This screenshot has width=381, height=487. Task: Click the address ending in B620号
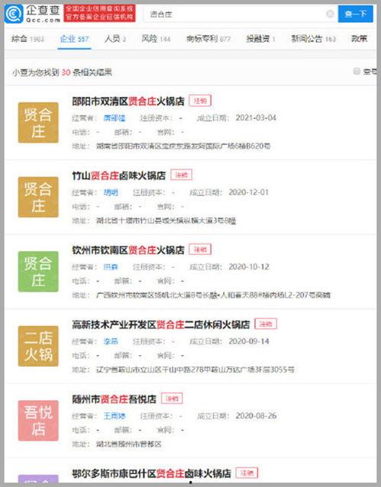(183, 146)
